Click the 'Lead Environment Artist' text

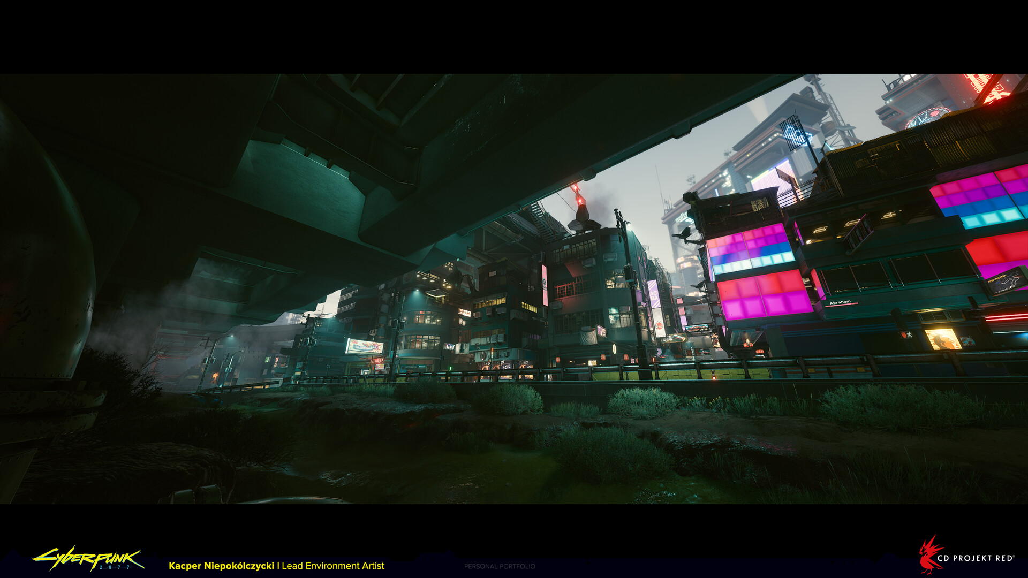click(333, 566)
